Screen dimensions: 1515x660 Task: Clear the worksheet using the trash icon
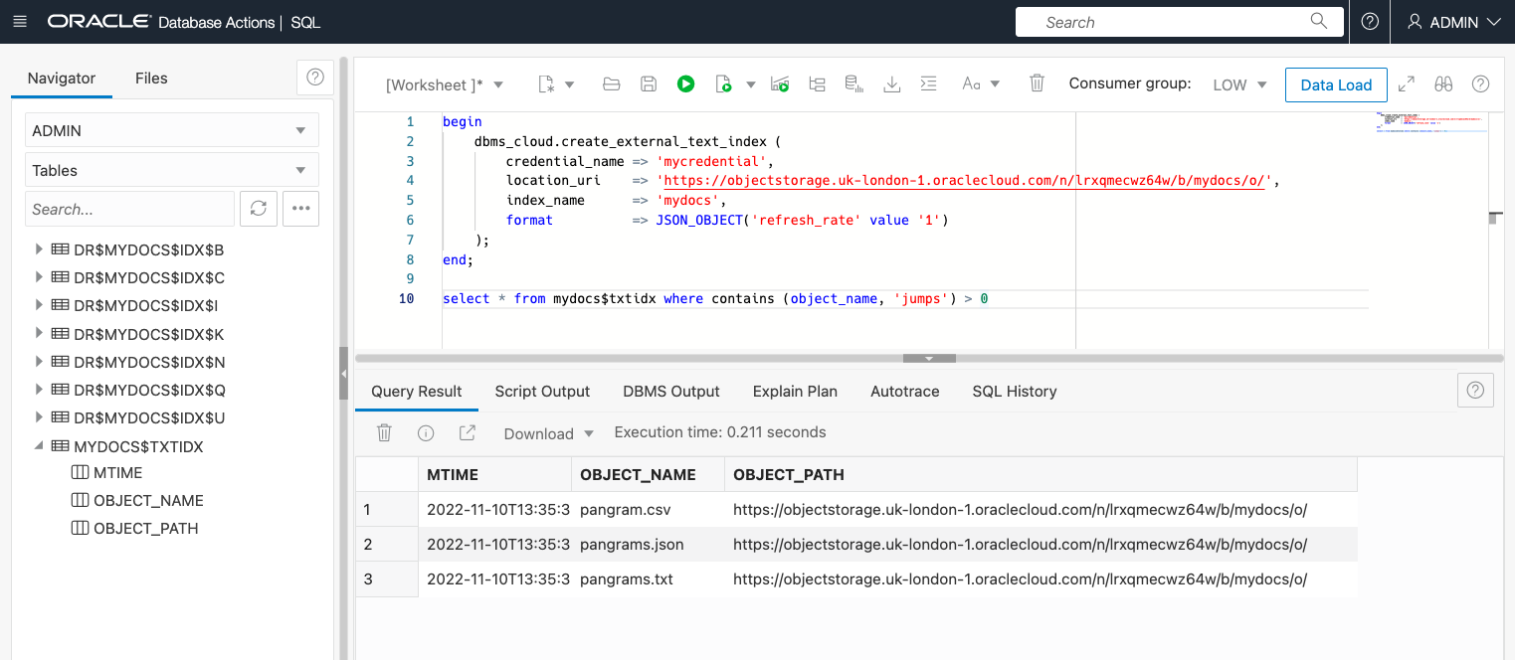click(x=1037, y=83)
